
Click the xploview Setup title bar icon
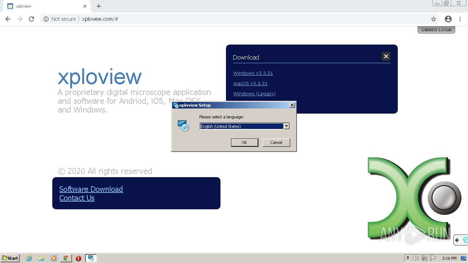(x=176, y=105)
